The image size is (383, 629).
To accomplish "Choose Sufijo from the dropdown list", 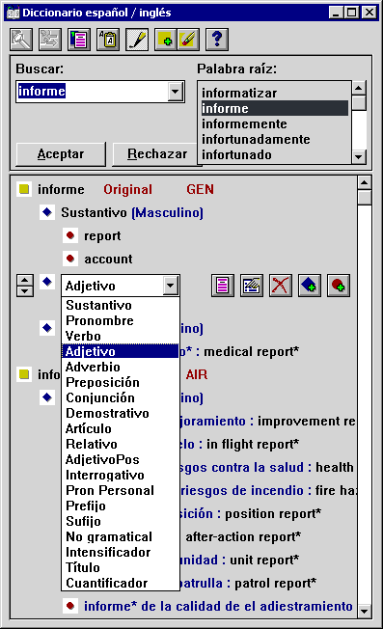I will [x=120, y=522].
